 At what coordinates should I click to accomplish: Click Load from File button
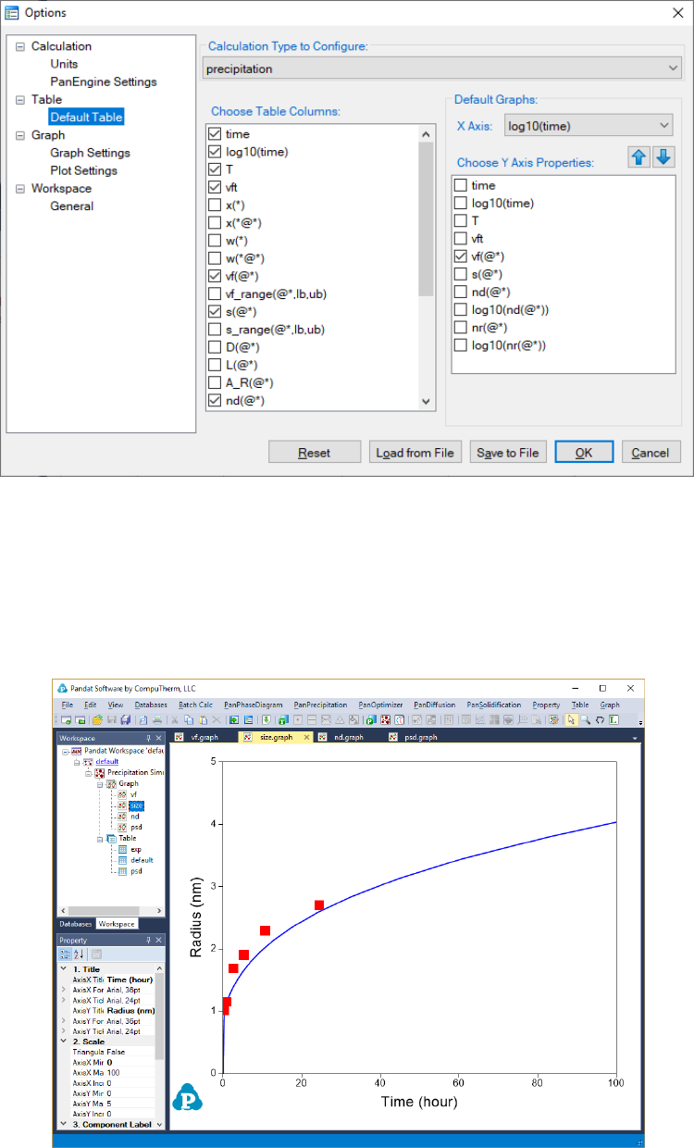(x=415, y=453)
